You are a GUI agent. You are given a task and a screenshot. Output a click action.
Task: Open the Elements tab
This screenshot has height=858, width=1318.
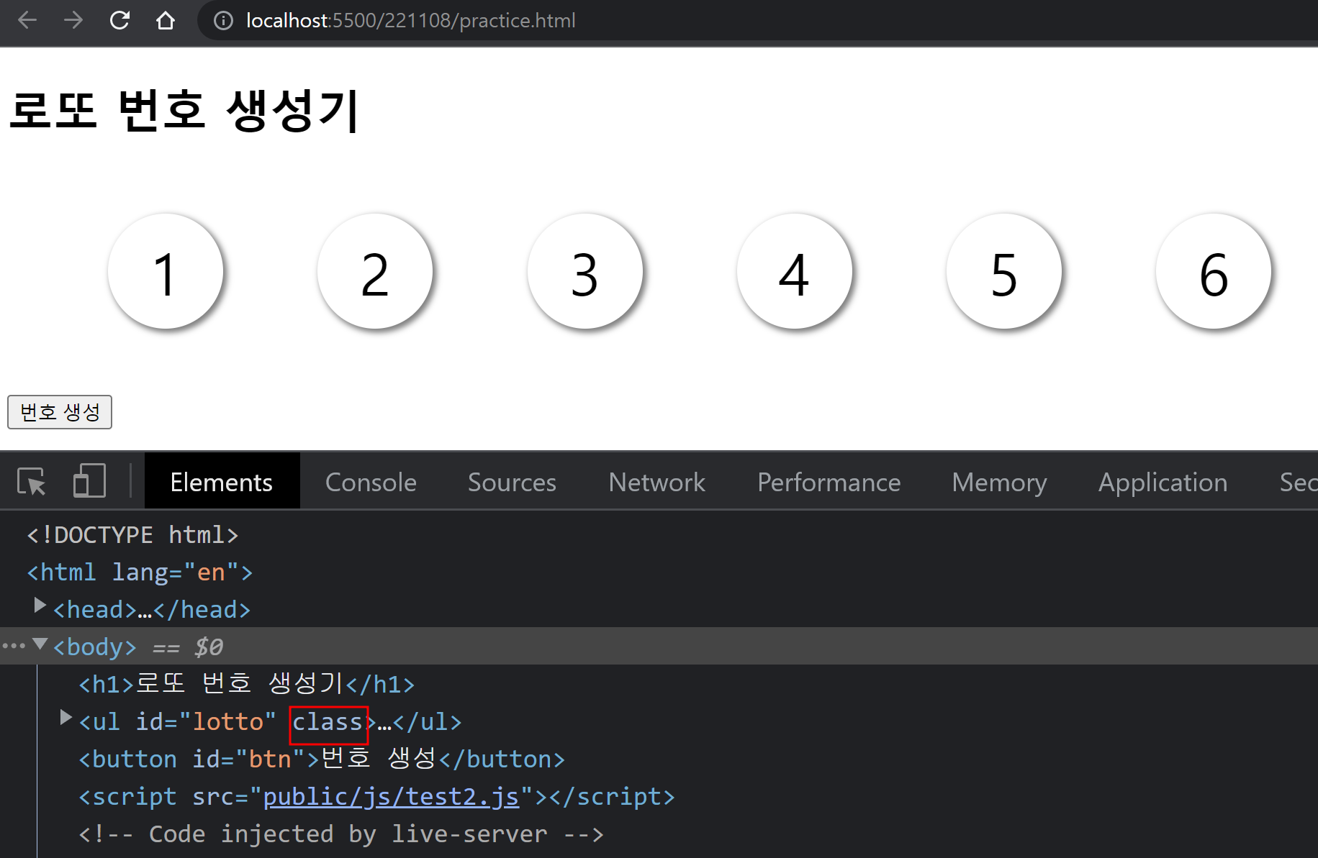(222, 481)
